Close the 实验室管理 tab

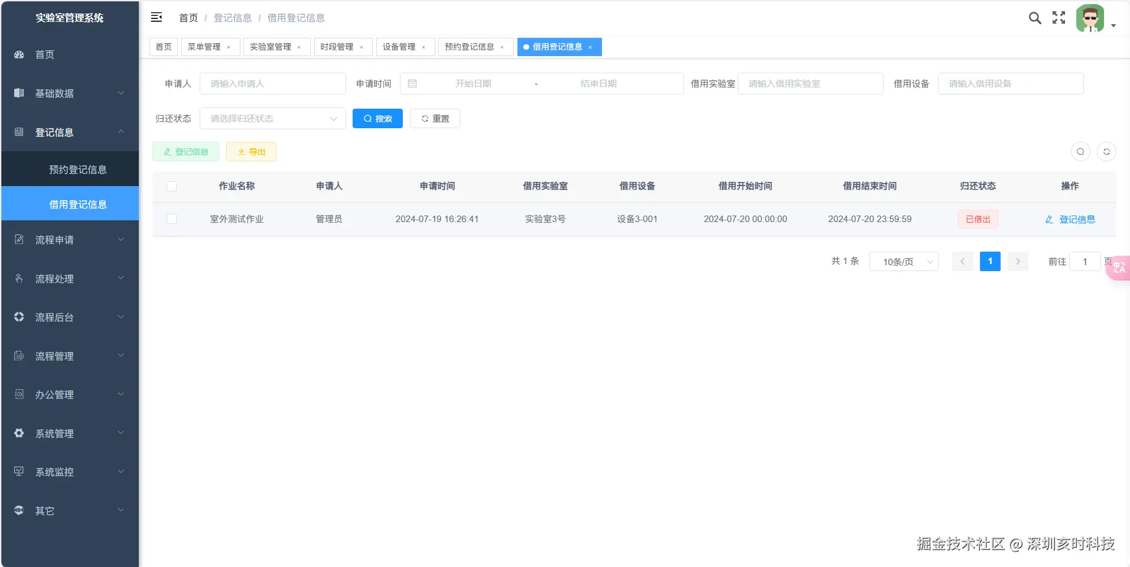click(x=299, y=47)
